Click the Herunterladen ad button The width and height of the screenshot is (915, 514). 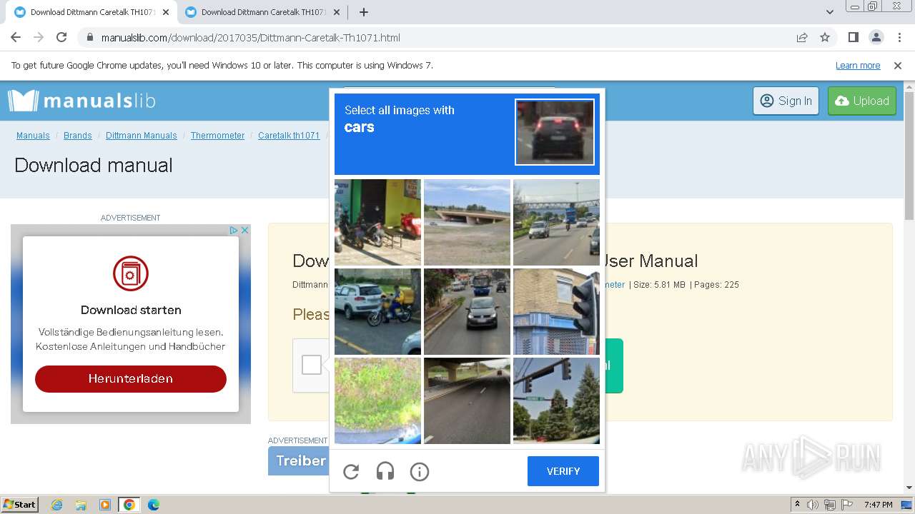[x=131, y=378]
